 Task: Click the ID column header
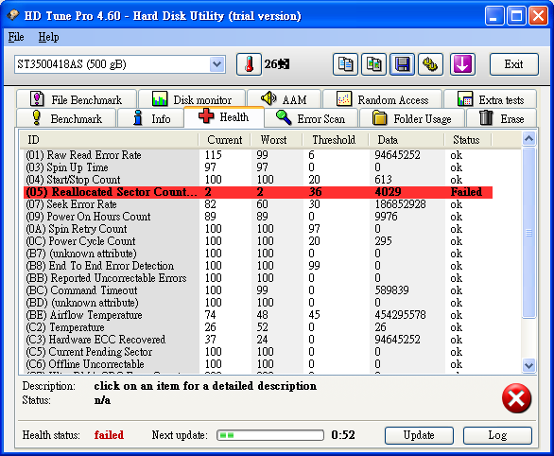click(x=109, y=140)
